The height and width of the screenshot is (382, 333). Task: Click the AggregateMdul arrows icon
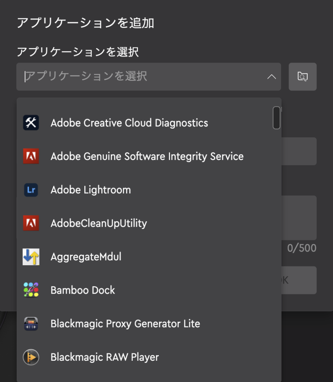click(31, 257)
